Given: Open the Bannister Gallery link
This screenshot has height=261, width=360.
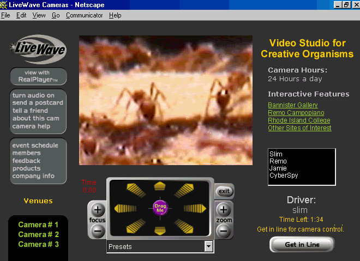Looking at the screenshot, I should tap(292, 105).
